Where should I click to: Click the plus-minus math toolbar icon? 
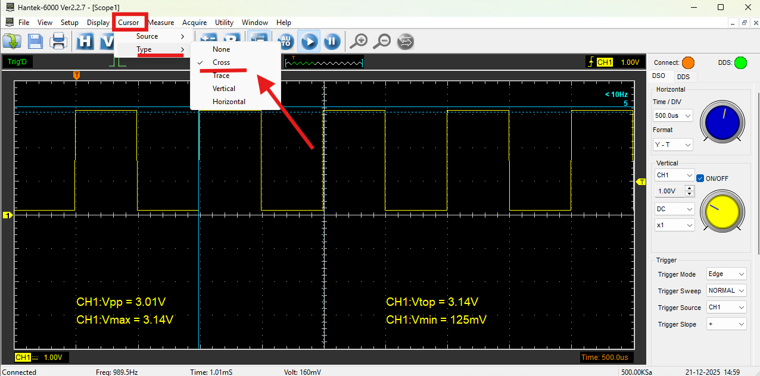[208, 36]
